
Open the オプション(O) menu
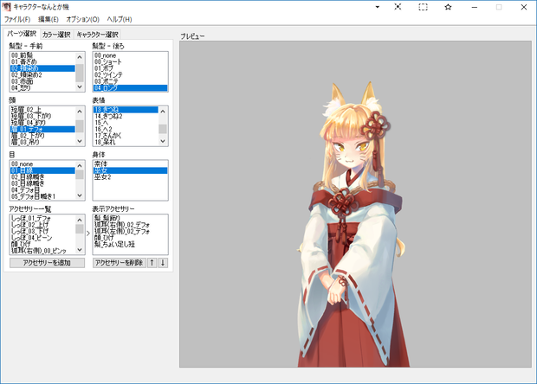pos(82,19)
